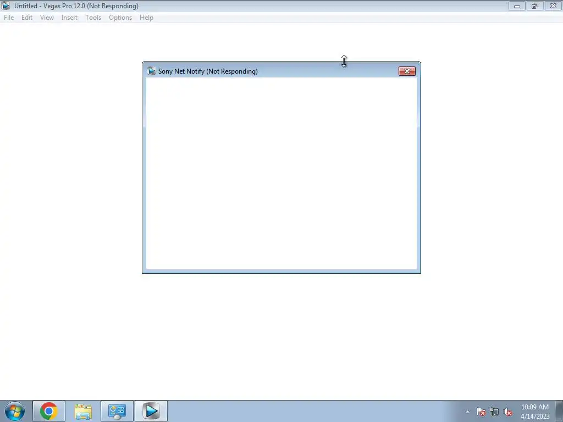Open the Edit menu

pyautogui.click(x=26, y=18)
